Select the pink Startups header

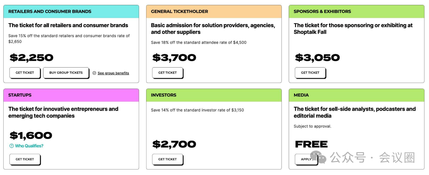(71, 95)
